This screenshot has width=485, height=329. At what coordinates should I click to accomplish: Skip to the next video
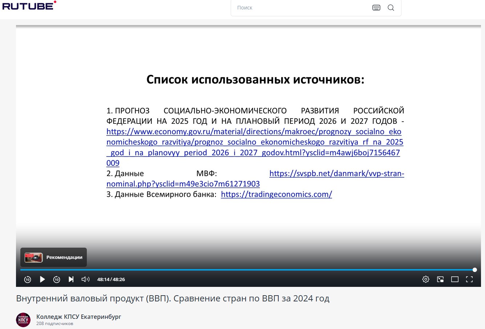[x=71, y=279]
